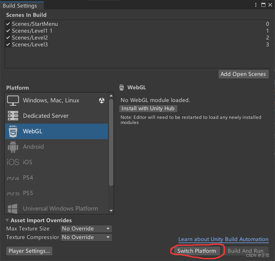Viewport: 275px width, 261px height.
Task: Click the PS4 platform icon
Action: pyautogui.click(x=13, y=178)
